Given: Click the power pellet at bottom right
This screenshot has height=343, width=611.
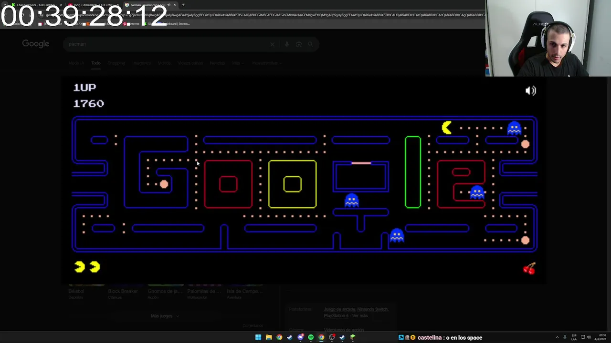Looking at the screenshot, I should (525, 240).
